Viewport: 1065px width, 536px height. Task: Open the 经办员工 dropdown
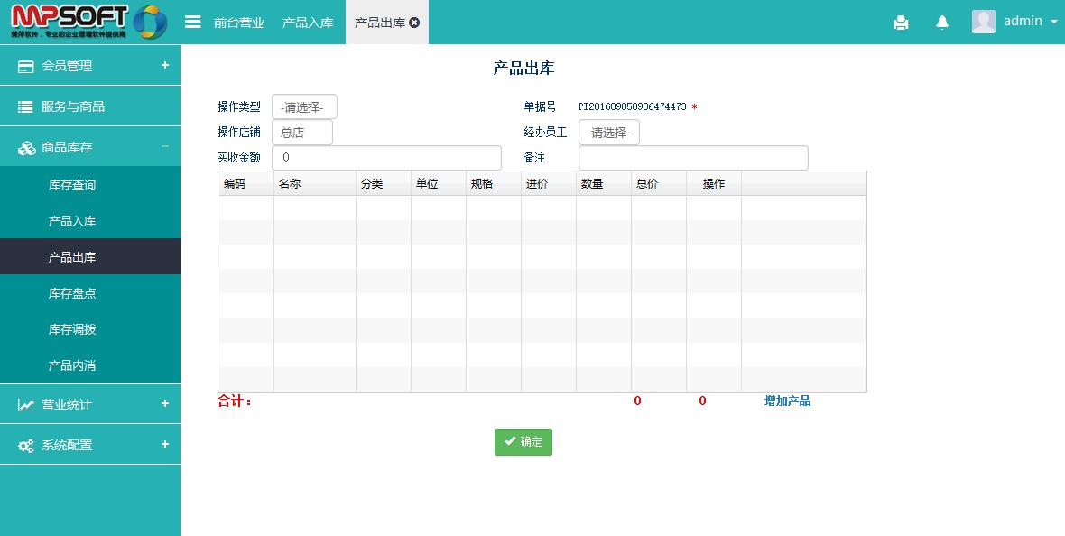coord(608,133)
